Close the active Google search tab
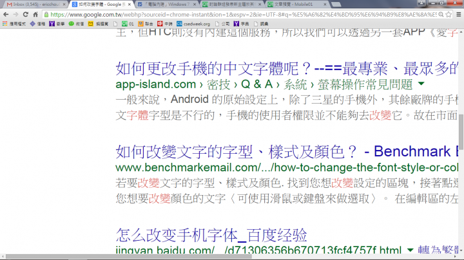The image size is (464, 260). [130, 5]
